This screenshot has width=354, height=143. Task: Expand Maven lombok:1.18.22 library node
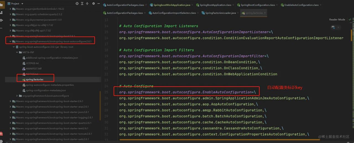tap(11, 9)
